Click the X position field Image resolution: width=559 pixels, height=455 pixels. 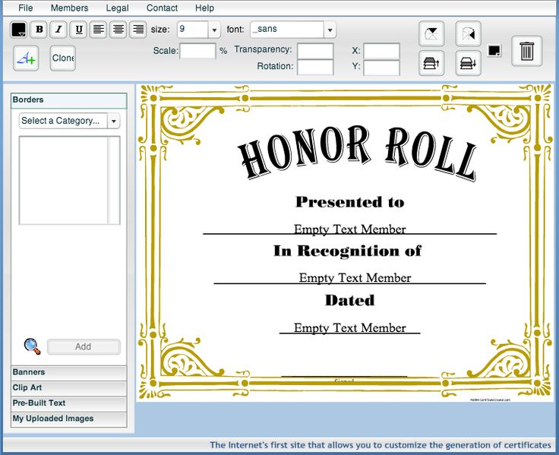point(382,51)
